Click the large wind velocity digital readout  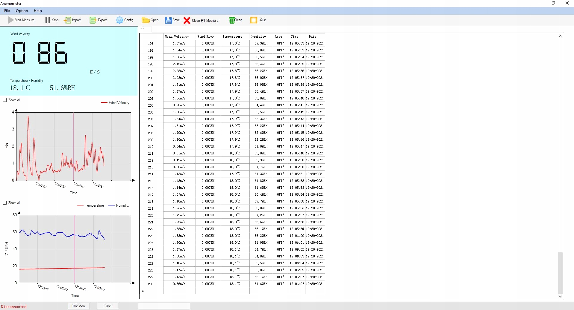coord(40,53)
